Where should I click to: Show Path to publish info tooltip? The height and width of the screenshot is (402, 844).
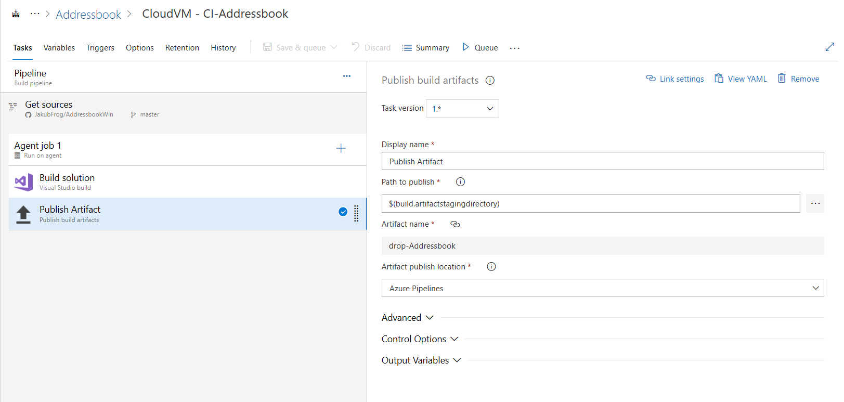pos(460,182)
